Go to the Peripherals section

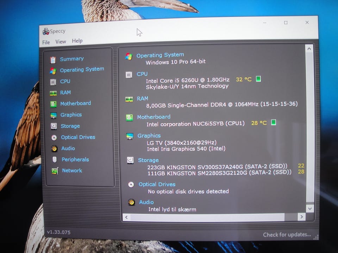75,160
